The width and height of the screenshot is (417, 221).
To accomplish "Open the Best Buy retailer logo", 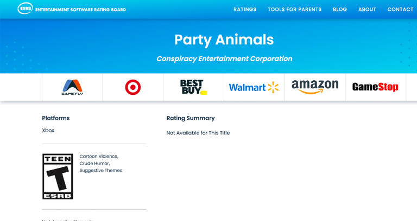I will [193, 87].
